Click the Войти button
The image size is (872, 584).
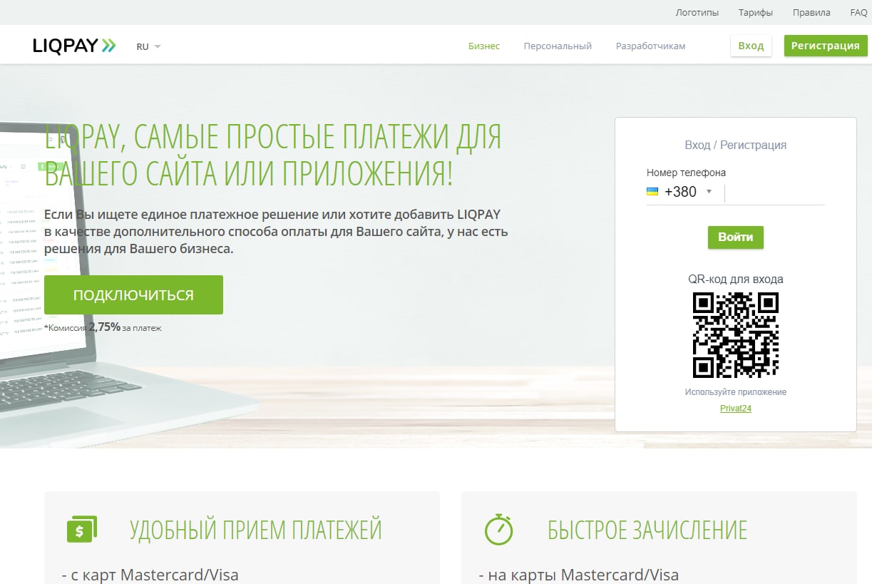(x=736, y=237)
